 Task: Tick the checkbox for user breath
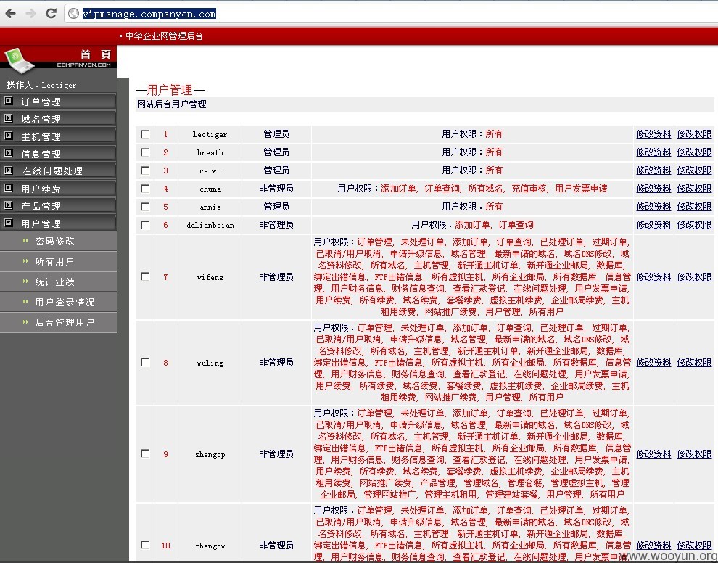click(x=145, y=152)
